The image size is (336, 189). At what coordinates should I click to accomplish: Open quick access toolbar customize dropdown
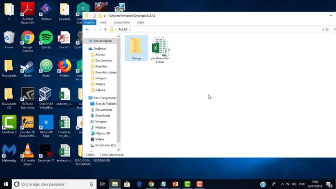104,16
